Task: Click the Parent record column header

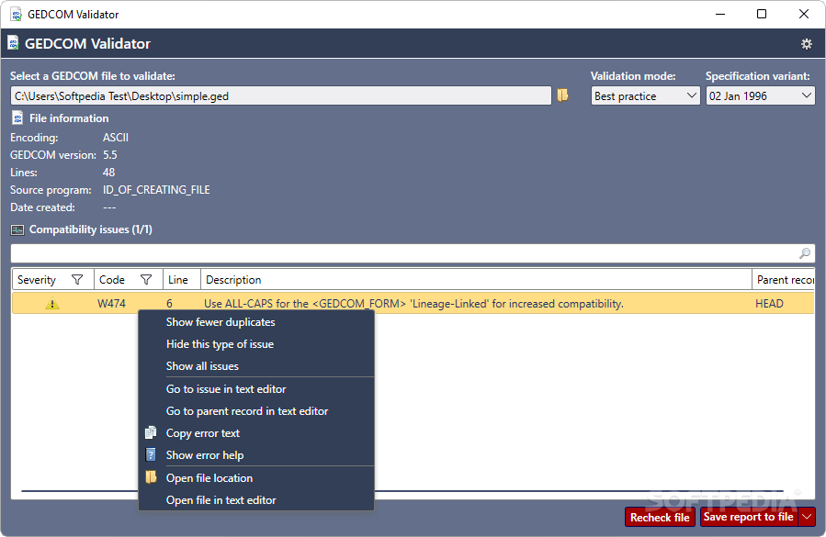Action: tap(785, 280)
